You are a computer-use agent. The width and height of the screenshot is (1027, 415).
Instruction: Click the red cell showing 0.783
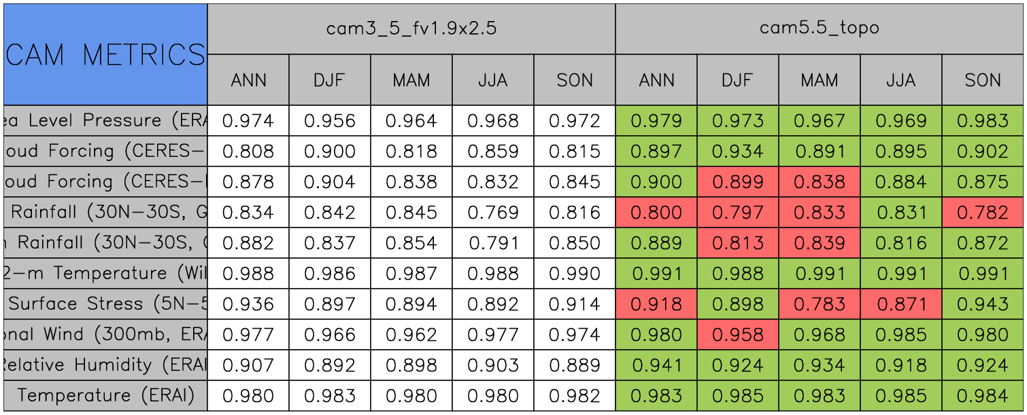[x=819, y=304]
